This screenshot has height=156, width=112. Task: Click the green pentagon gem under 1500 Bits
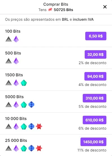pos(24,83)
